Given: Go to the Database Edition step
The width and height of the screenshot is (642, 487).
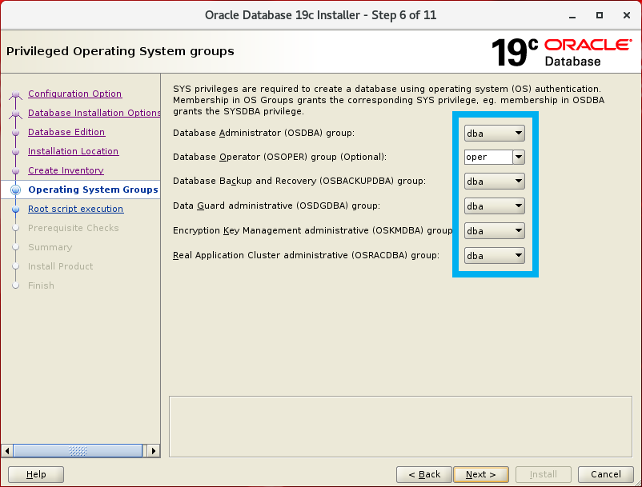Looking at the screenshot, I should coord(66,132).
